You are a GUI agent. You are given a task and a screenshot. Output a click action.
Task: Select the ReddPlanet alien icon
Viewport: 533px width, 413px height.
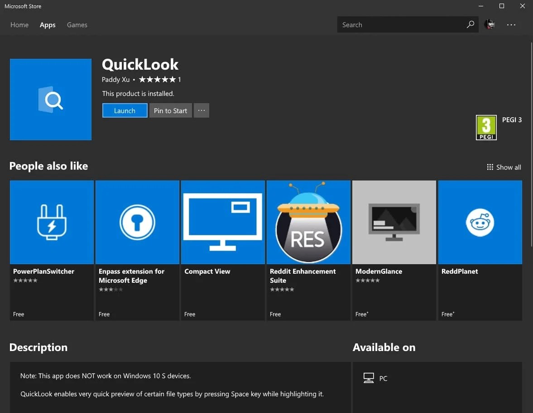[x=480, y=222]
